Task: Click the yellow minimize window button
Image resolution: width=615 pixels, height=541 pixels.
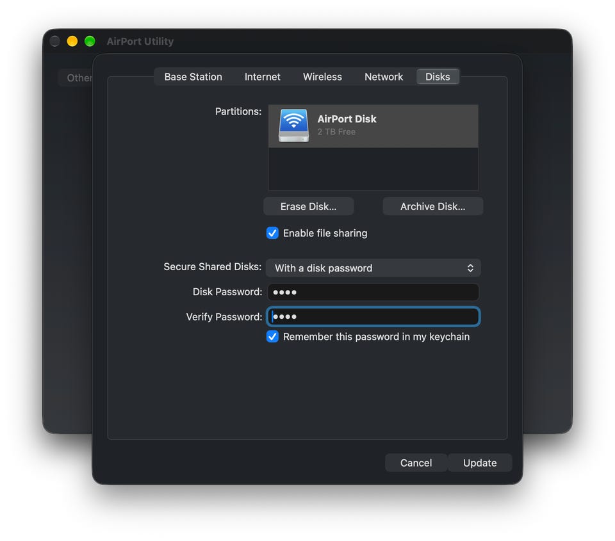Action: tap(72, 41)
